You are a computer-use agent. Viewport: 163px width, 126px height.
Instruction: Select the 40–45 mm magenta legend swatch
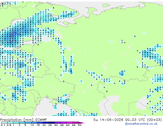pyautogui.click(x=70, y=123)
